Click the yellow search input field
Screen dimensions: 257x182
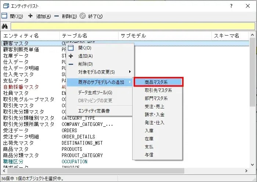point(132,26)
